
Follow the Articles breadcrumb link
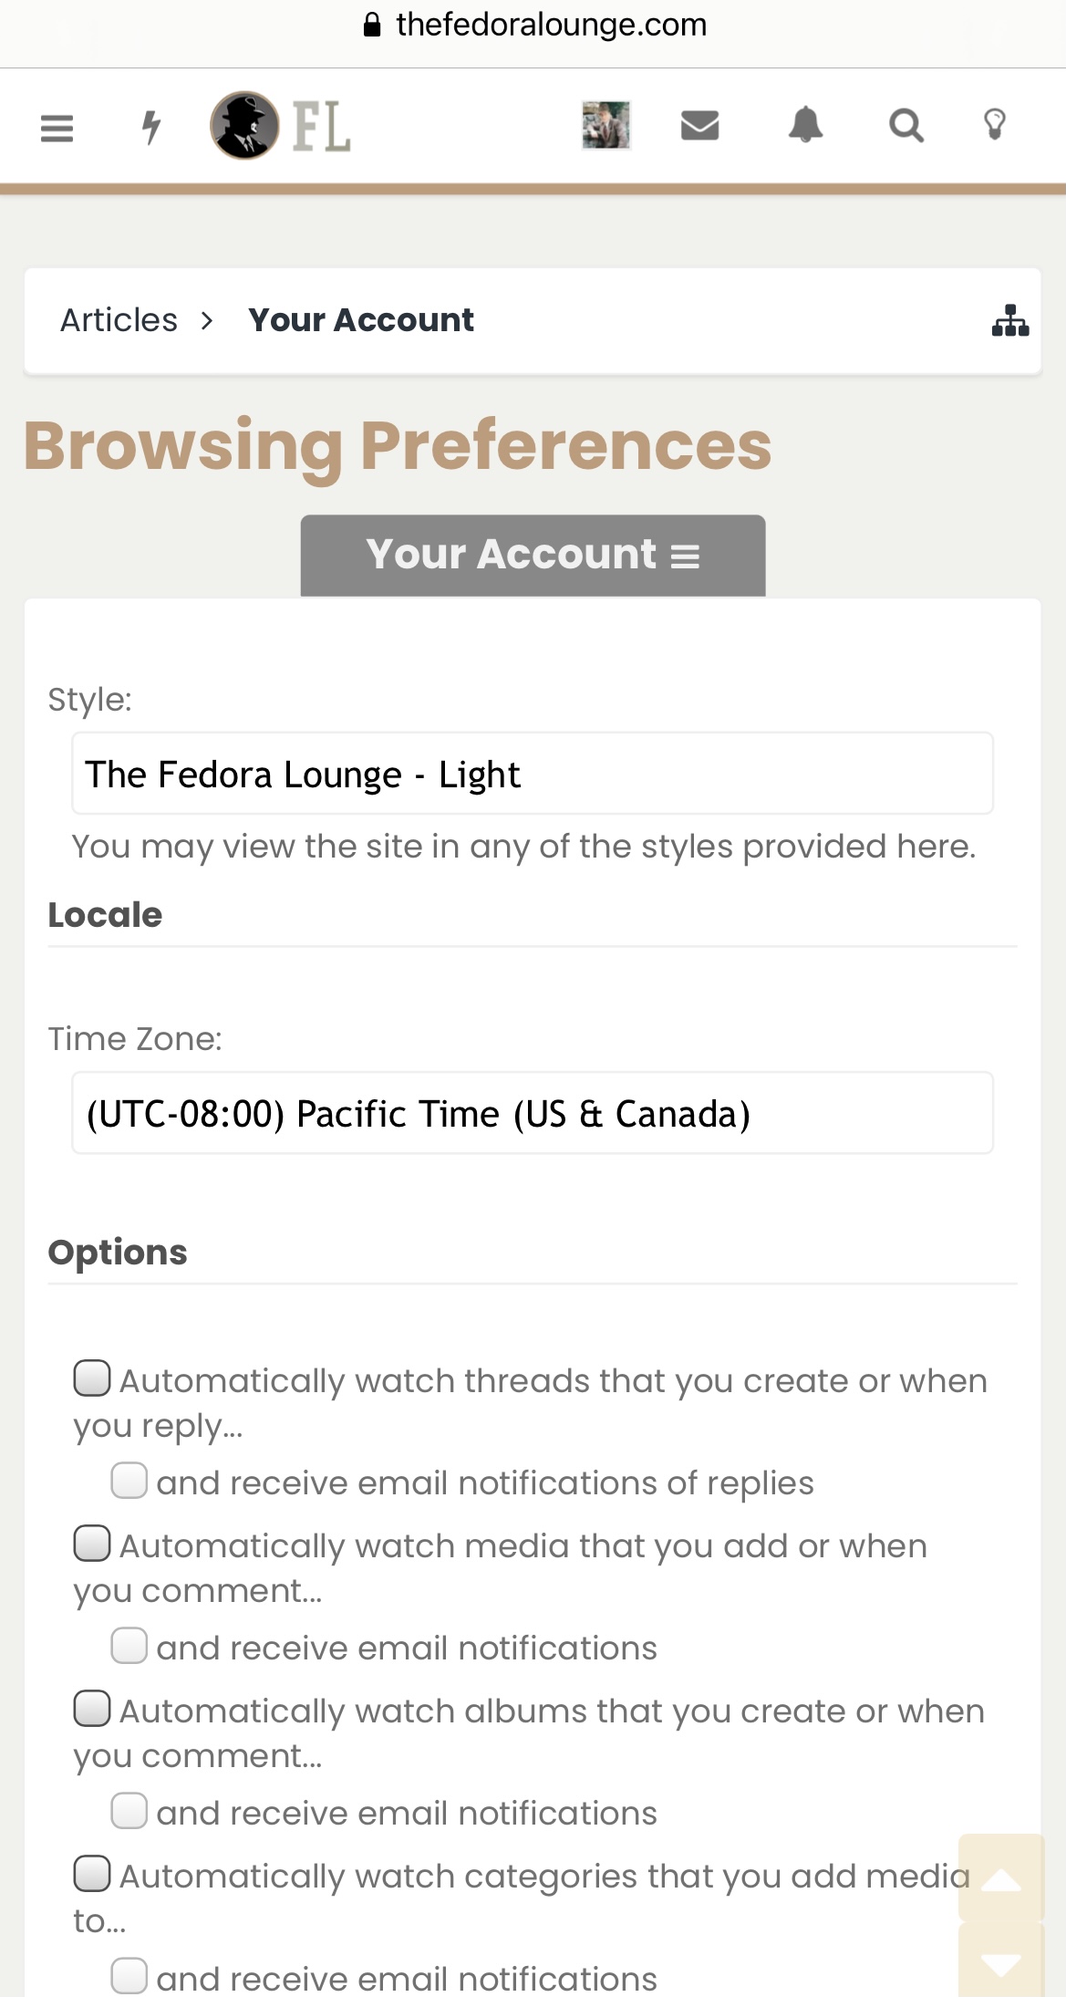click(119, 320)
